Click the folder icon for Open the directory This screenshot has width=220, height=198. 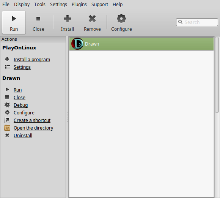pyautogui.click(x=7, y=128)
